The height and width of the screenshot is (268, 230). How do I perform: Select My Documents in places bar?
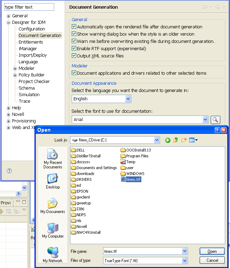[x=53, y=206]
